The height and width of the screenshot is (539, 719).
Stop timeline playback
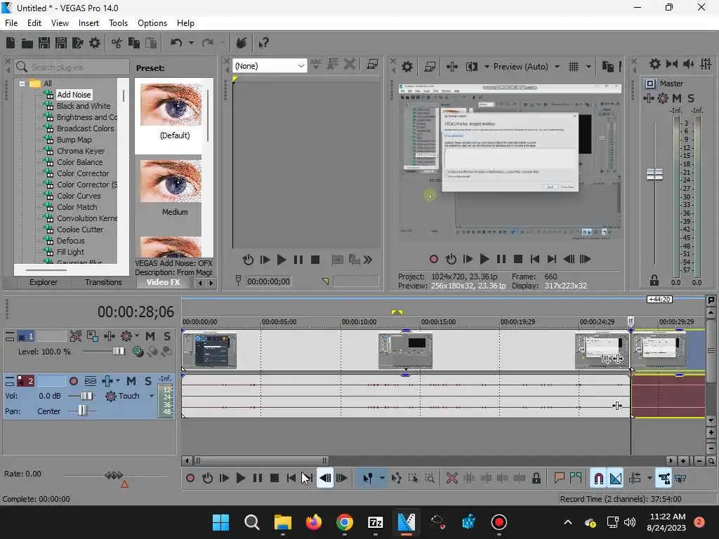(x=275, y=479)
